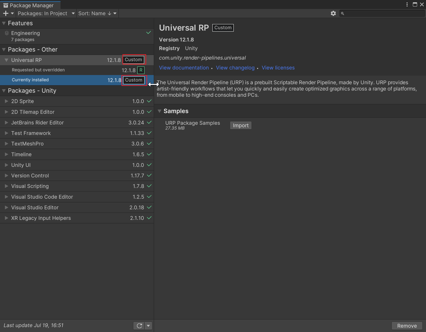Viewport: 426px width, 332px height.
Task: Open the Package Manager settings gear
Action: point(333,13)
